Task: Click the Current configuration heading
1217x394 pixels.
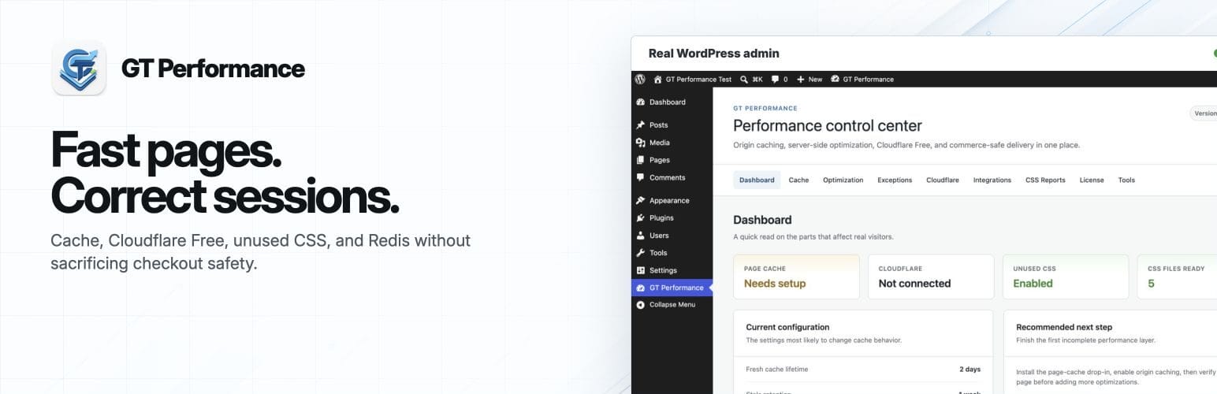Action: pyautogui.click(x=787, y=327)
